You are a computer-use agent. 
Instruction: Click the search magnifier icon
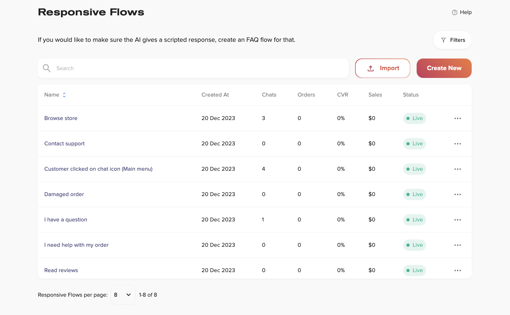[x=47, y=68]
